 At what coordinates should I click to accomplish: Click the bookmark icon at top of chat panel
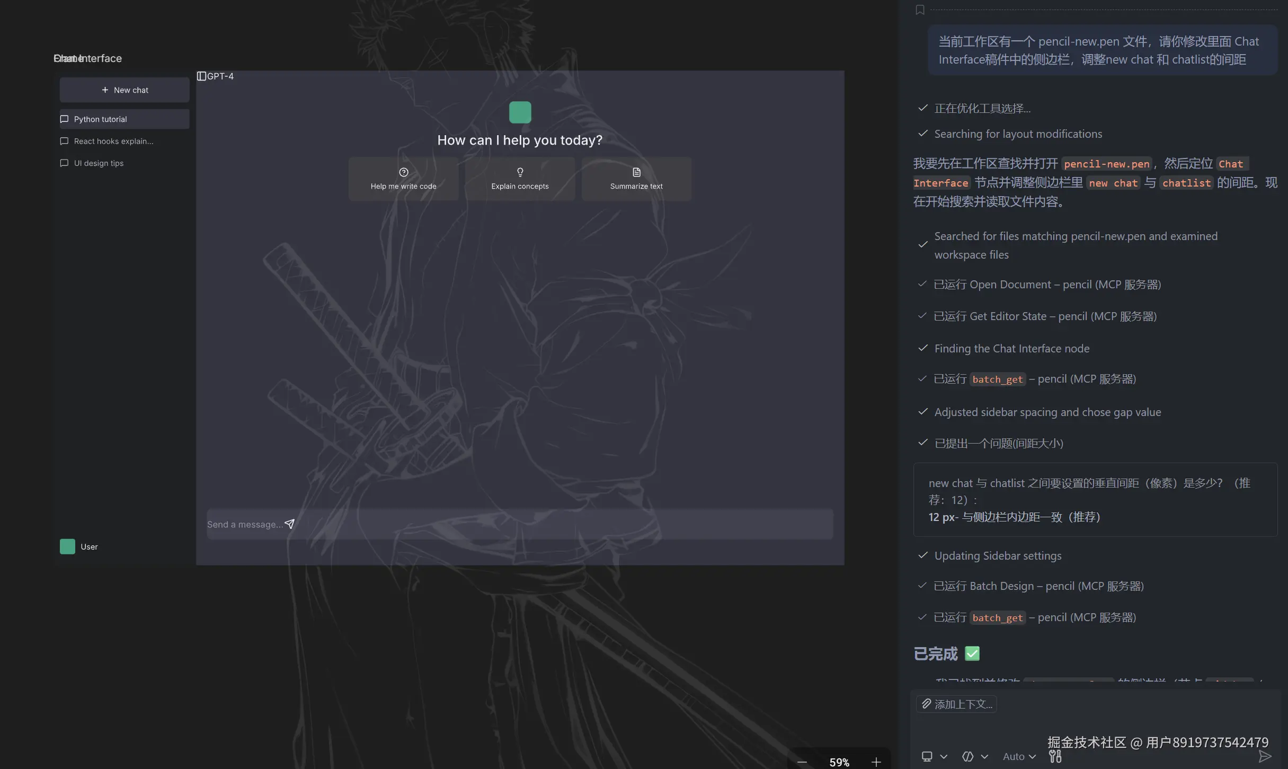pos(920,10)
